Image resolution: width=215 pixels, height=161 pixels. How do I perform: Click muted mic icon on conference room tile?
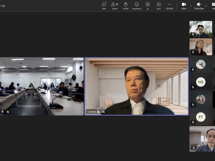coord(2,112)
